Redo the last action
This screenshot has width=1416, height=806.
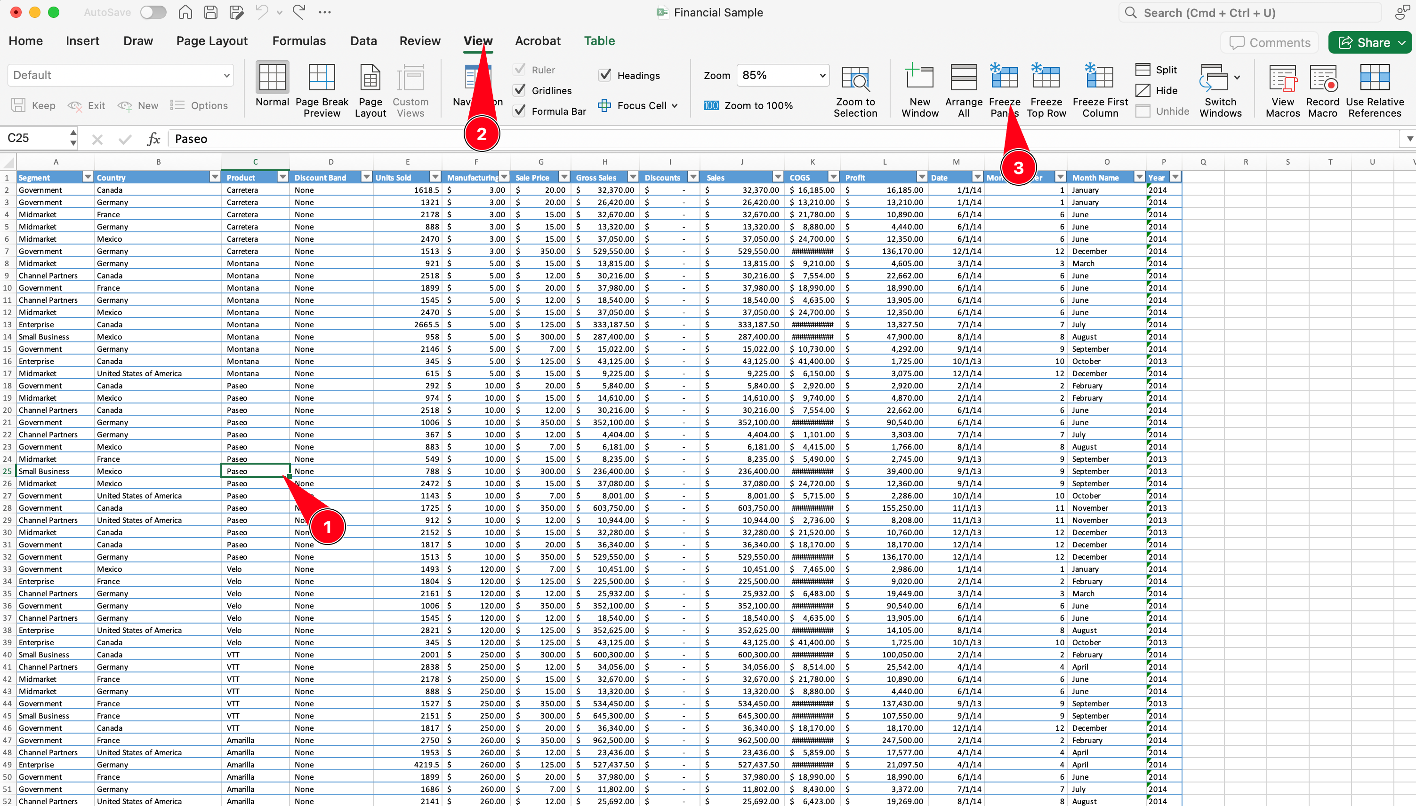299,12
